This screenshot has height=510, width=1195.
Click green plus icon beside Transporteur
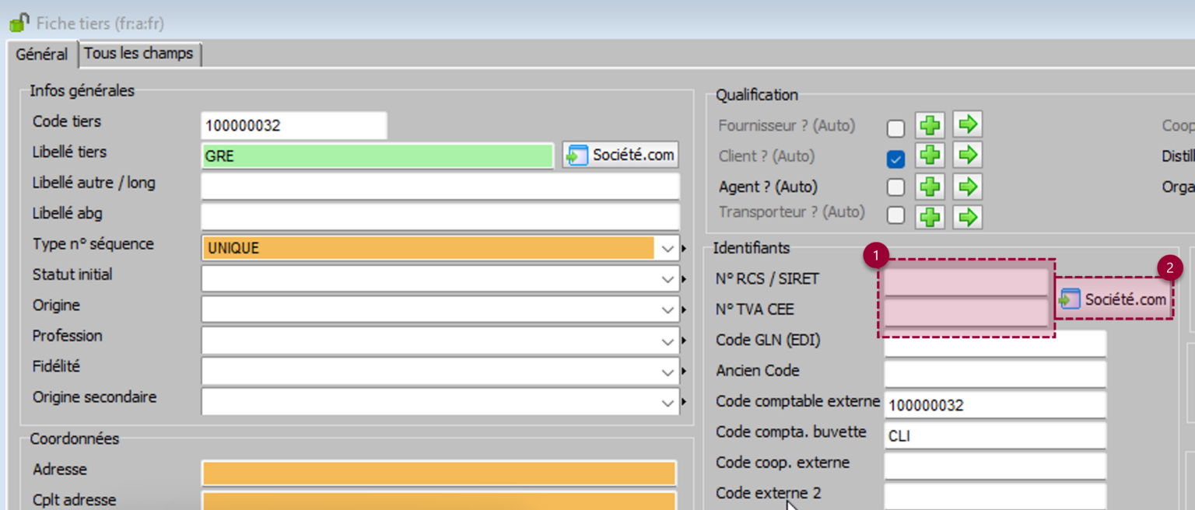tap(930, 217)
